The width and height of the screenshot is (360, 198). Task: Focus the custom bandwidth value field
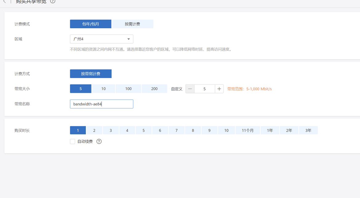click(205, 89)
